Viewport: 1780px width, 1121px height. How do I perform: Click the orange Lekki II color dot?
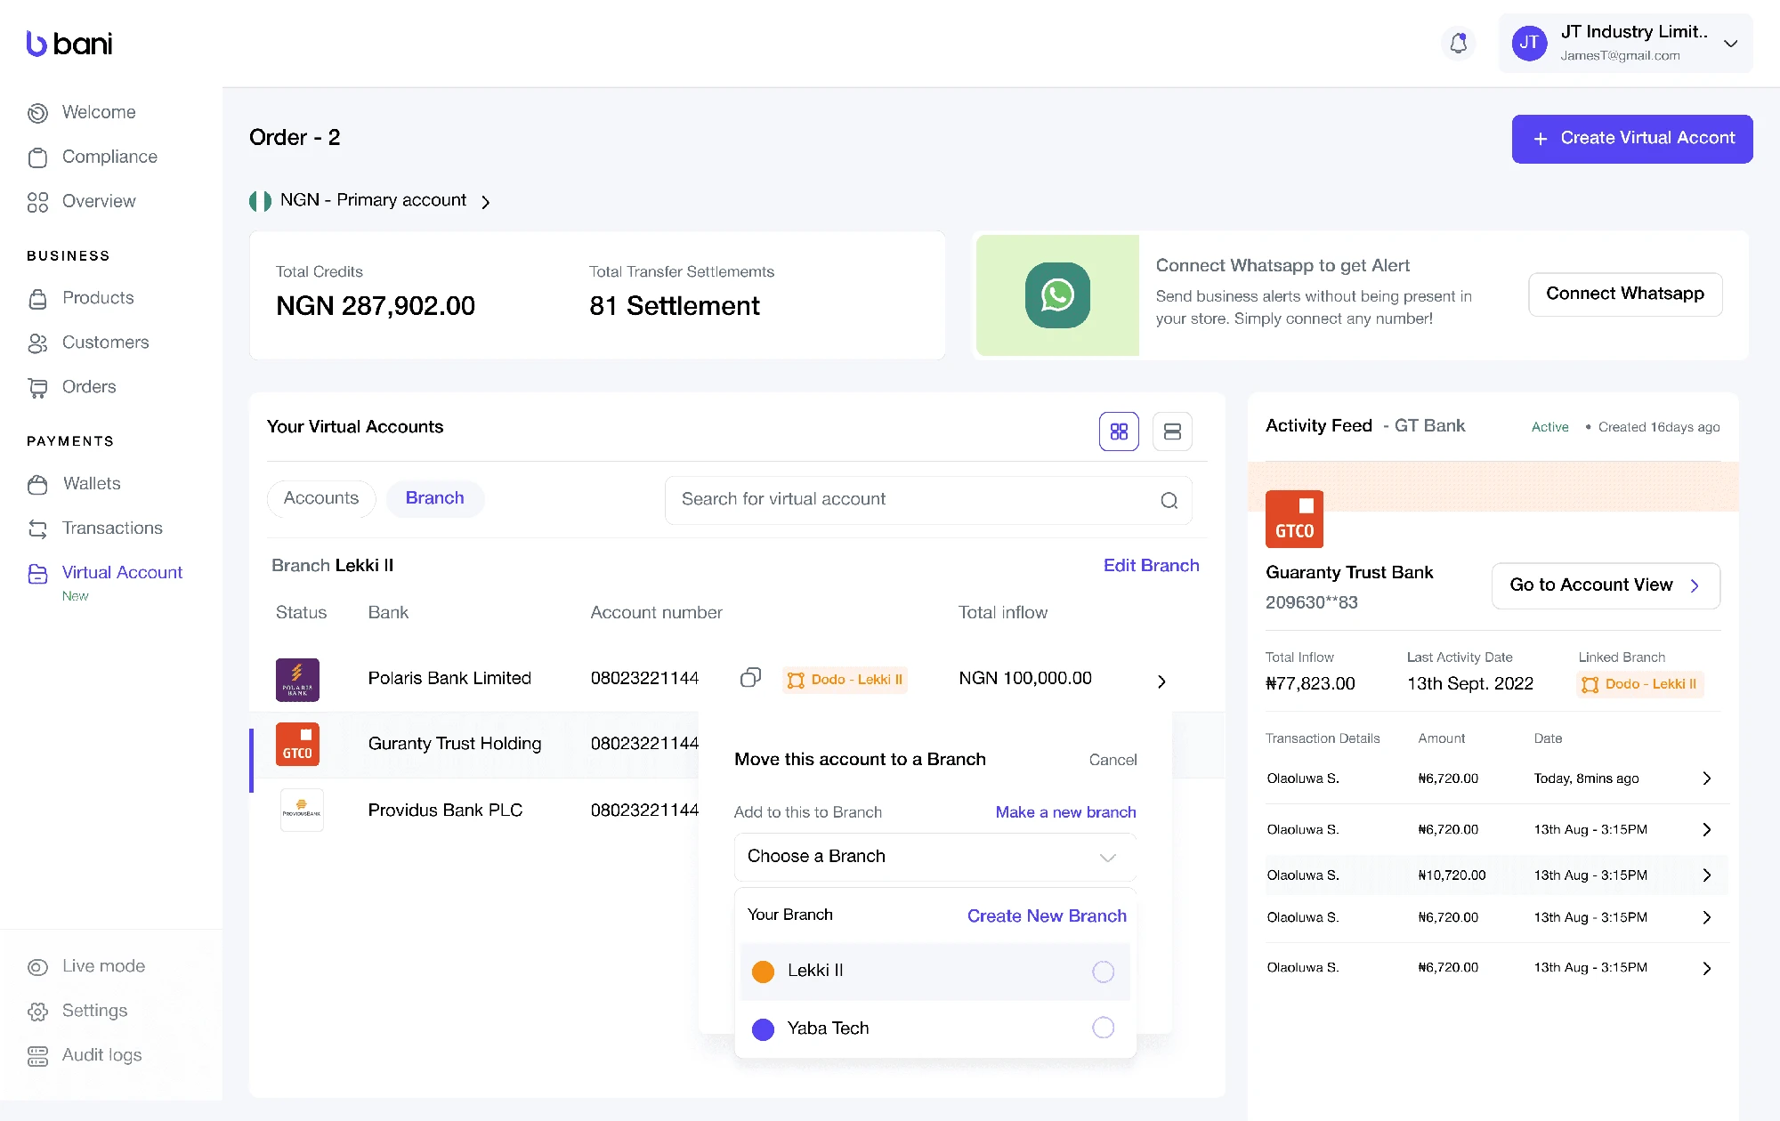point(763,972)
